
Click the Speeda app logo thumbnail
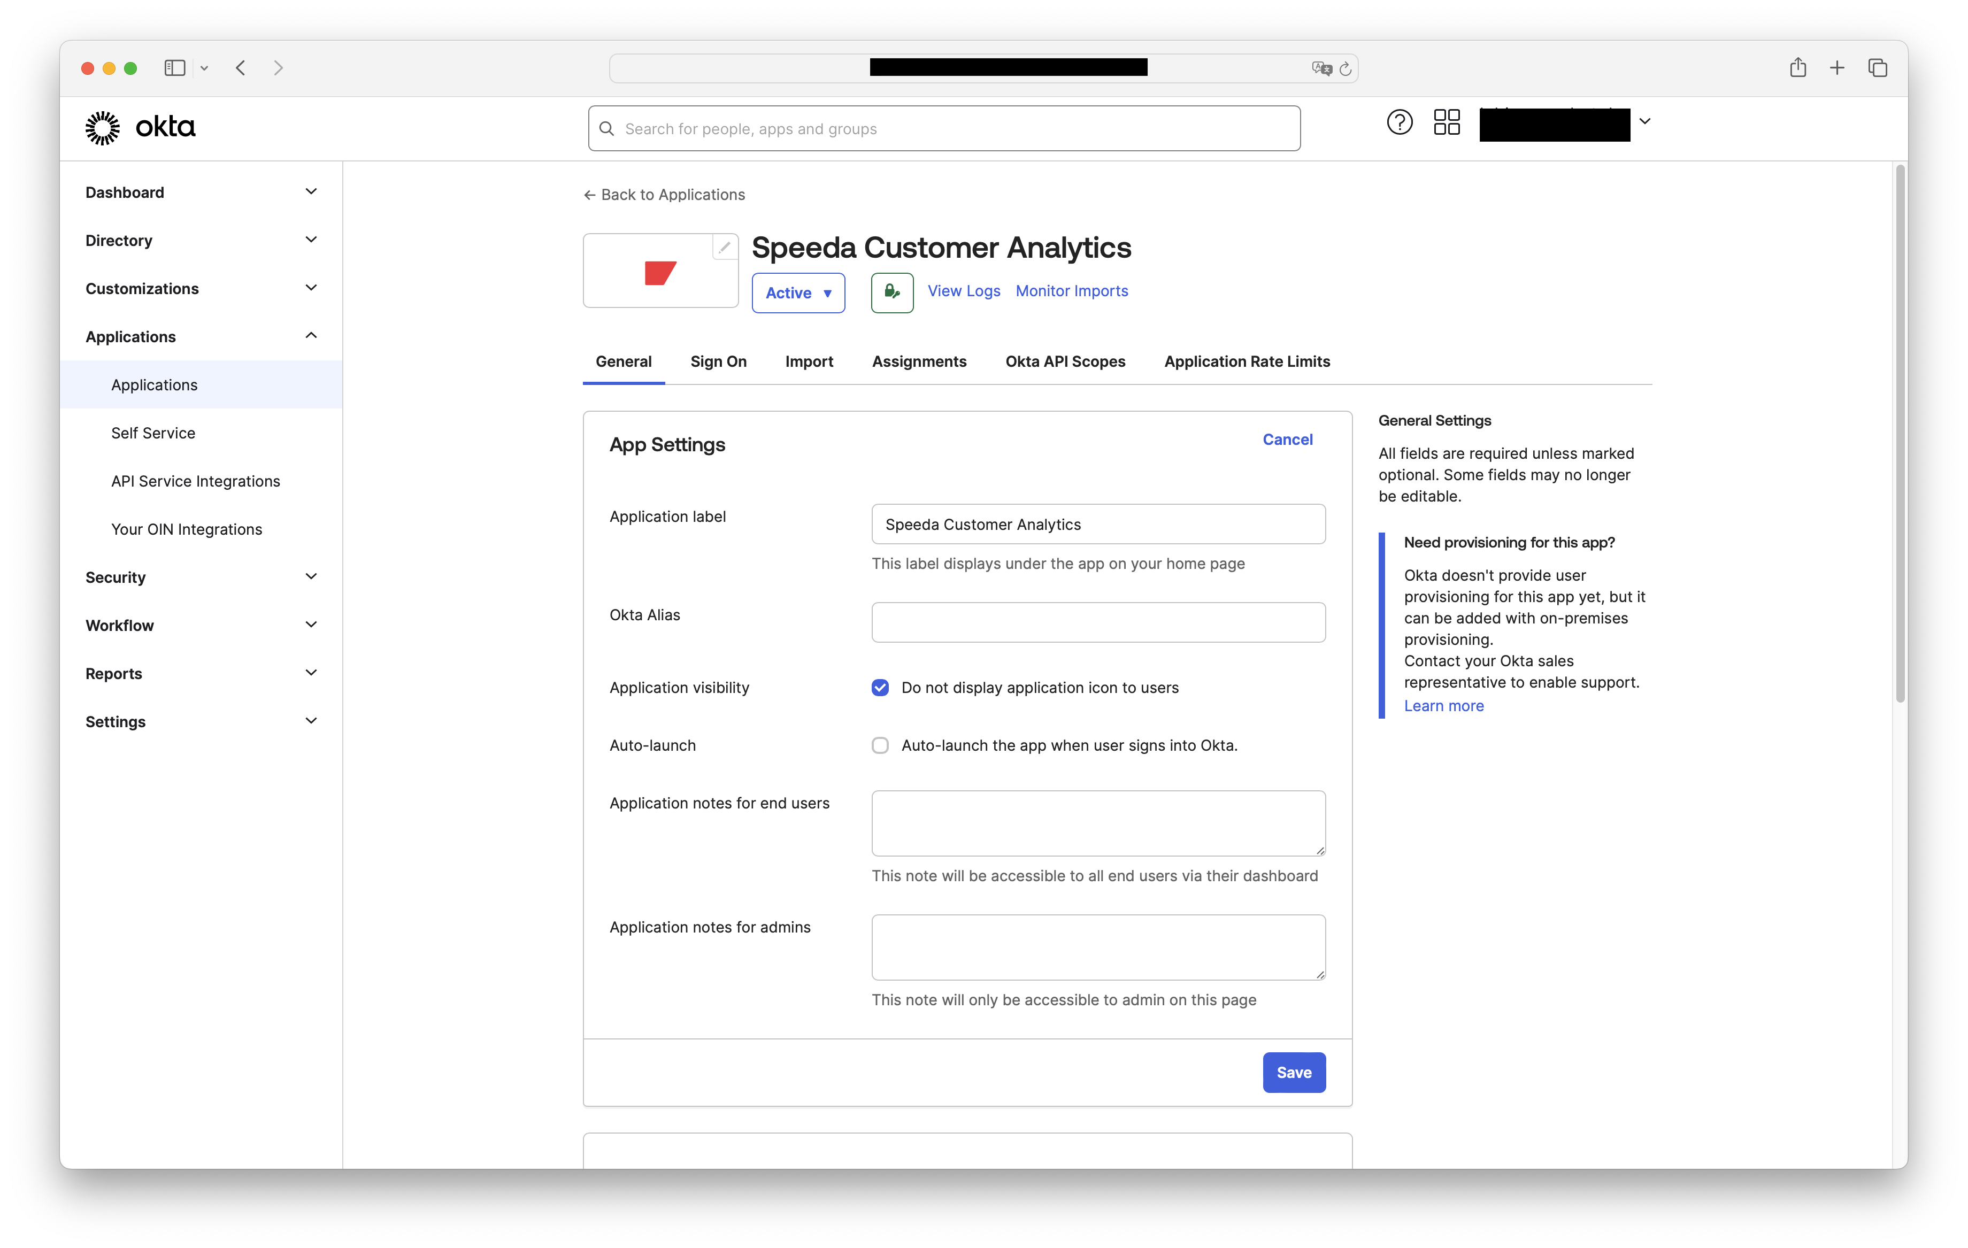point(660,271)
